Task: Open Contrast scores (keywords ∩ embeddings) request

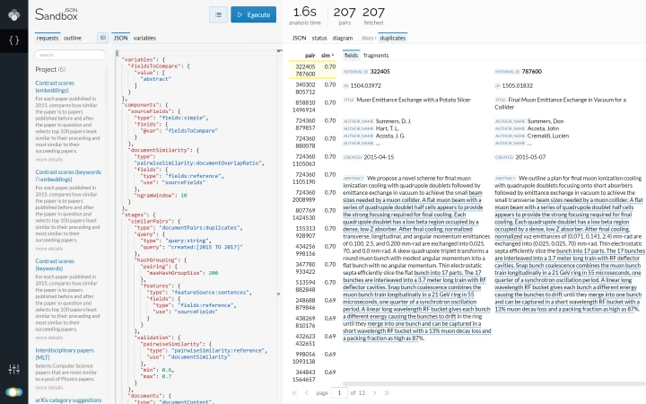Action: (68, 176)
